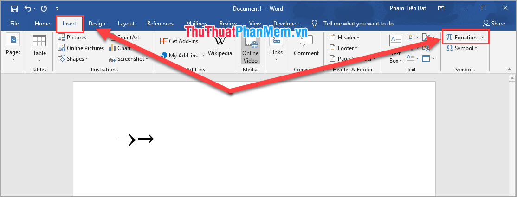
Task: Add a Comment to the document
Action: (306, 48)
